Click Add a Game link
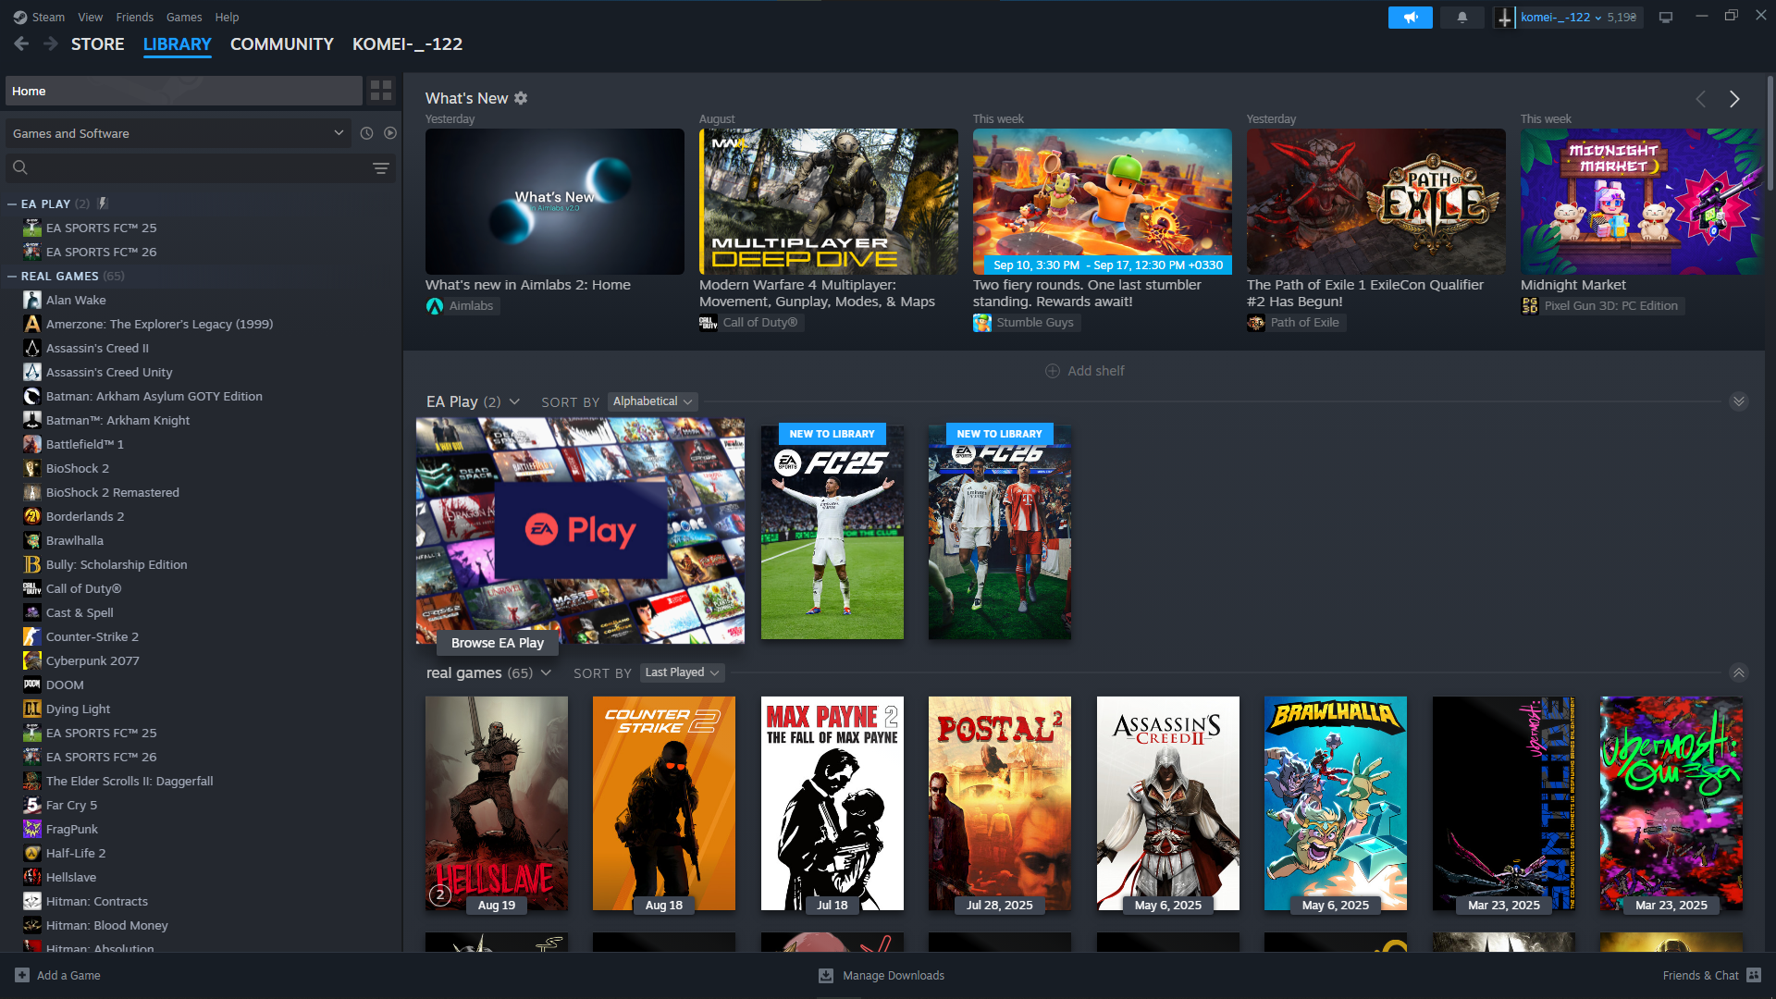The image size is (1776, 999). [x=68, y=975]
